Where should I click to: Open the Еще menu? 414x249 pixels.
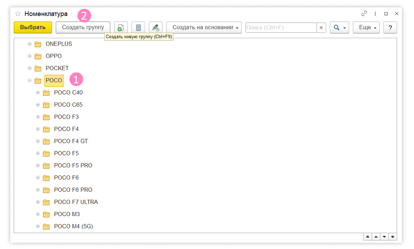pos(366,28)
